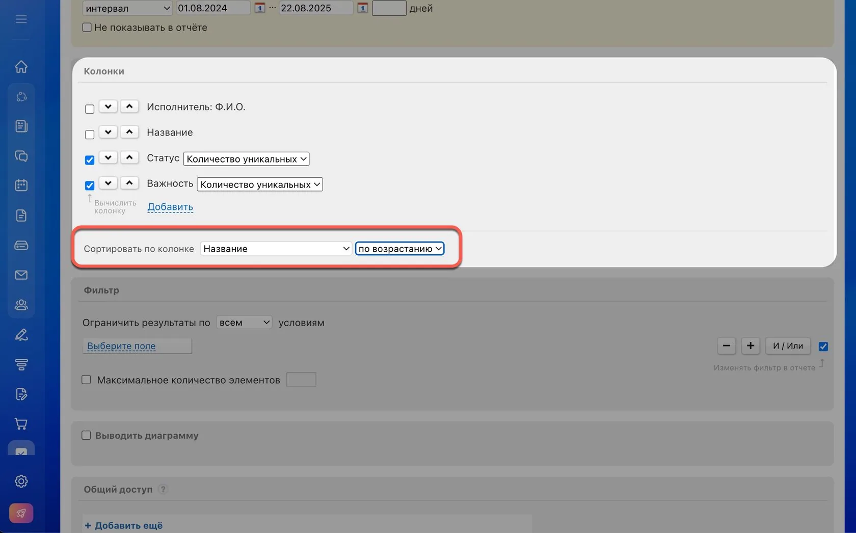Click the max elements count input field
The height and width of the screenshot is (533, 856).
[301, 380]
